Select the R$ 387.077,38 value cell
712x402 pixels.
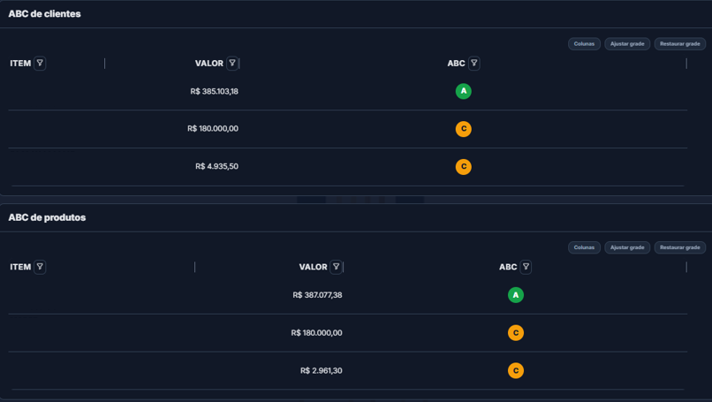(317, 295)
